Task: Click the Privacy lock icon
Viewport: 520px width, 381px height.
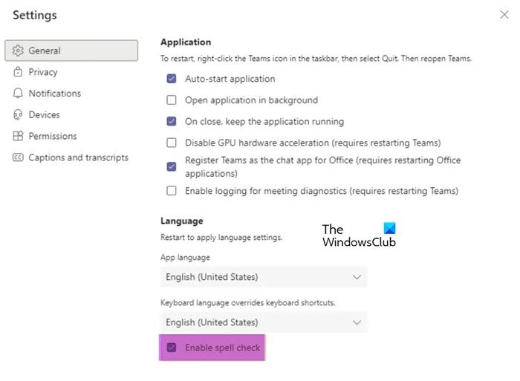Action: click(x=19, y=72)
